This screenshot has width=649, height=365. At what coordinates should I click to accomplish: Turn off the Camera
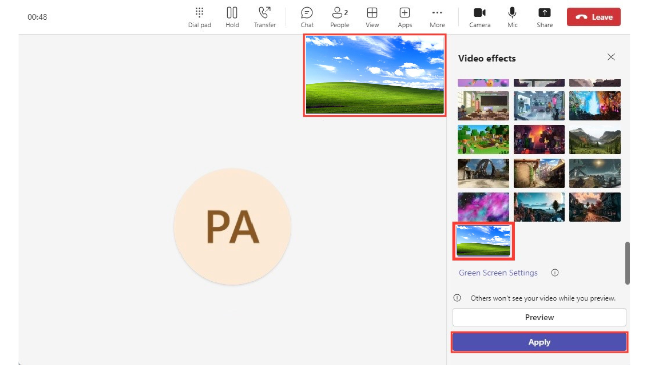479,17
